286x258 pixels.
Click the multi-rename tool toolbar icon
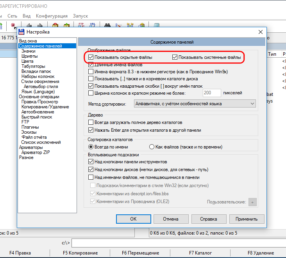click(x=119, y=25)
